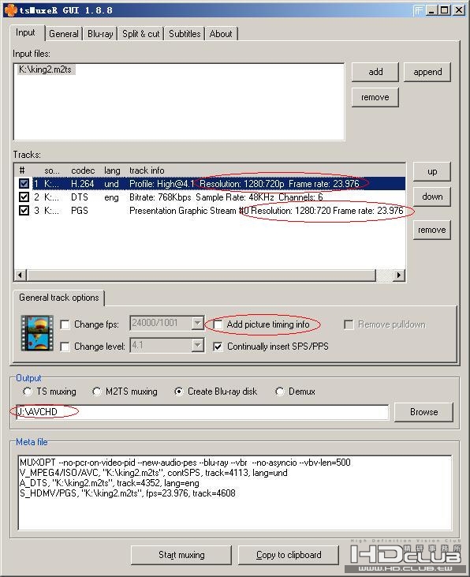The image size is (470, 577).
Task: Click Browse for output folder
Action: tap(423, 412)
